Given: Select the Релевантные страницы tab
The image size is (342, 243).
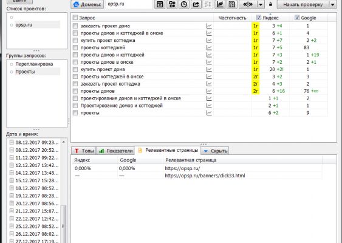Looking at the screenshot, I should [168, 150].
